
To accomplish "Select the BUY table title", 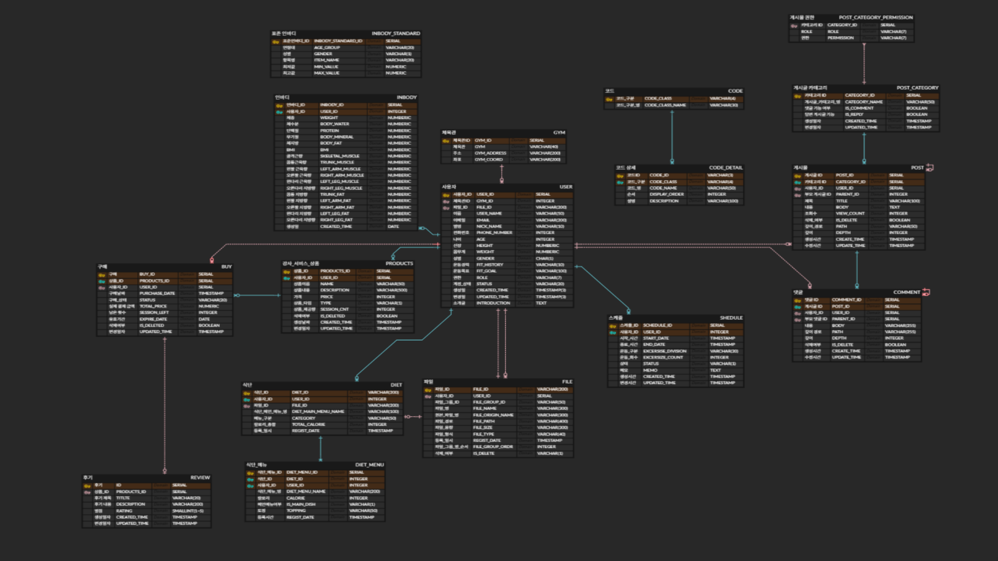I will [x=226, y=266].
